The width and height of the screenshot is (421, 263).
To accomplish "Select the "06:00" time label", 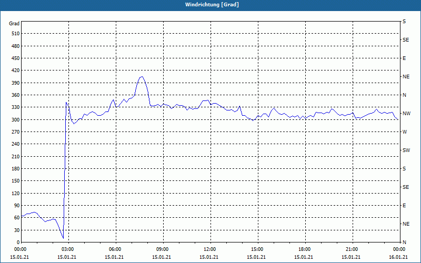I will 116,249.
